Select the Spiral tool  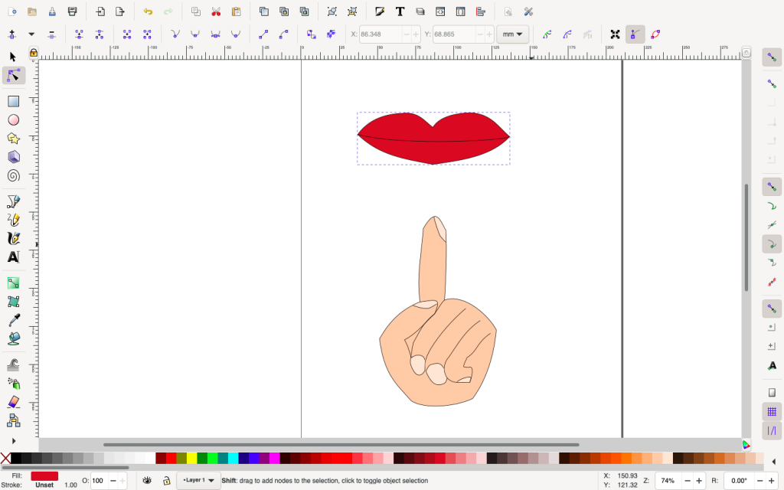[14, 175]
